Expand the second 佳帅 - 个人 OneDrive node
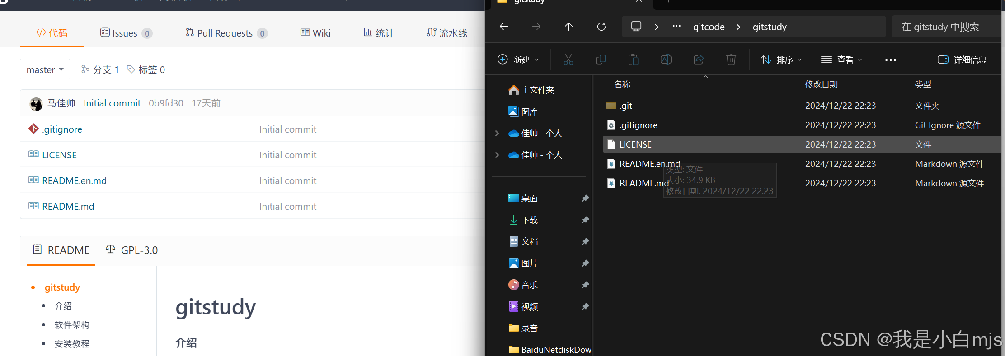This screenshot has width=1005, height=356. click(497, 155)
